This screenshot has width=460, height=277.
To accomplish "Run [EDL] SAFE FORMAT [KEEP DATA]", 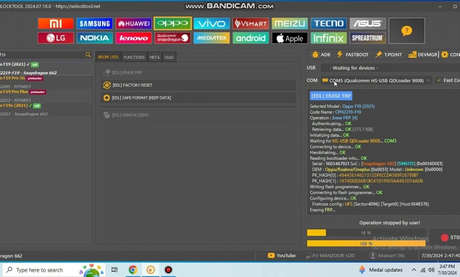I will click(x=198, y=98).
